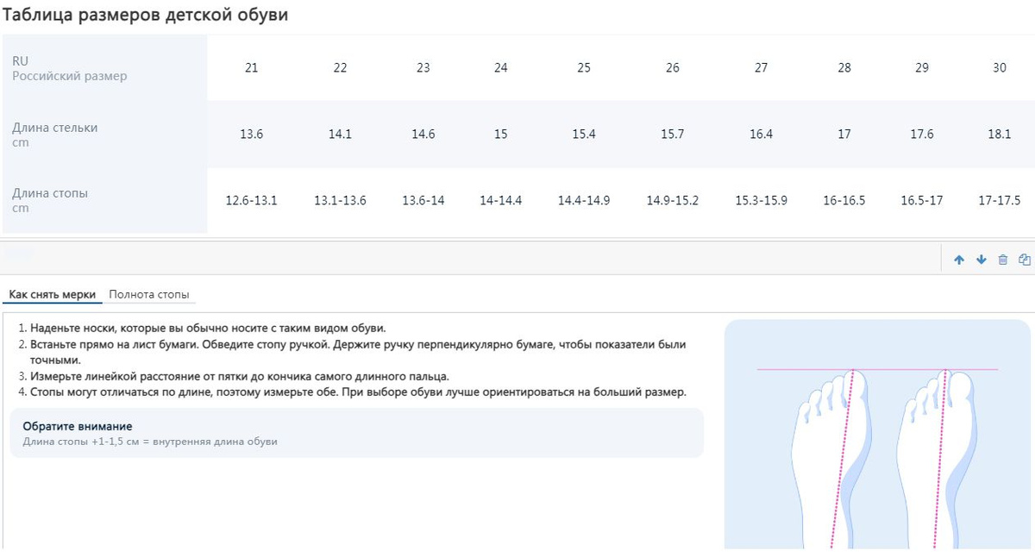Click the Длина стельки row label
The height and width of the screenshot is (552, 1035).
[x=54, y=128]
